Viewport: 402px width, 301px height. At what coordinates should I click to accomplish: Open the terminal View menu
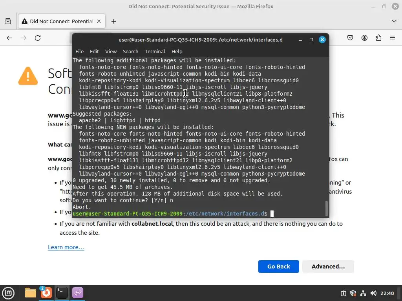tap(111, 51)
